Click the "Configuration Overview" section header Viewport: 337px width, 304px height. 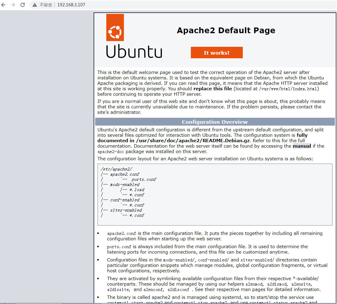(x=215, y=122)
